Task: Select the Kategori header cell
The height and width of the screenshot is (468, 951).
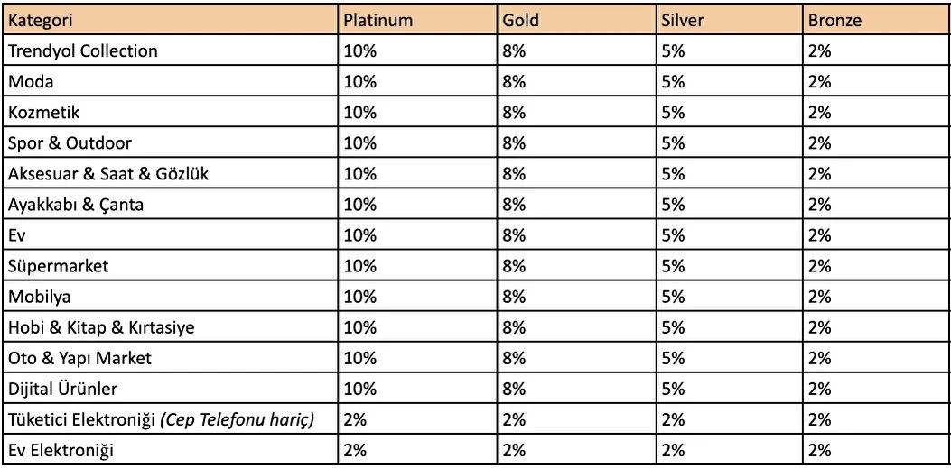Action: tap(171, 20)
